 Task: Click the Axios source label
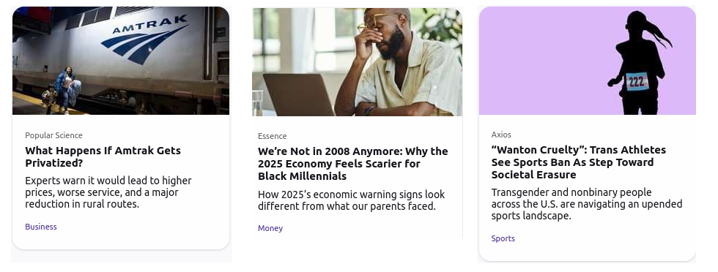[x=501, y=135]
